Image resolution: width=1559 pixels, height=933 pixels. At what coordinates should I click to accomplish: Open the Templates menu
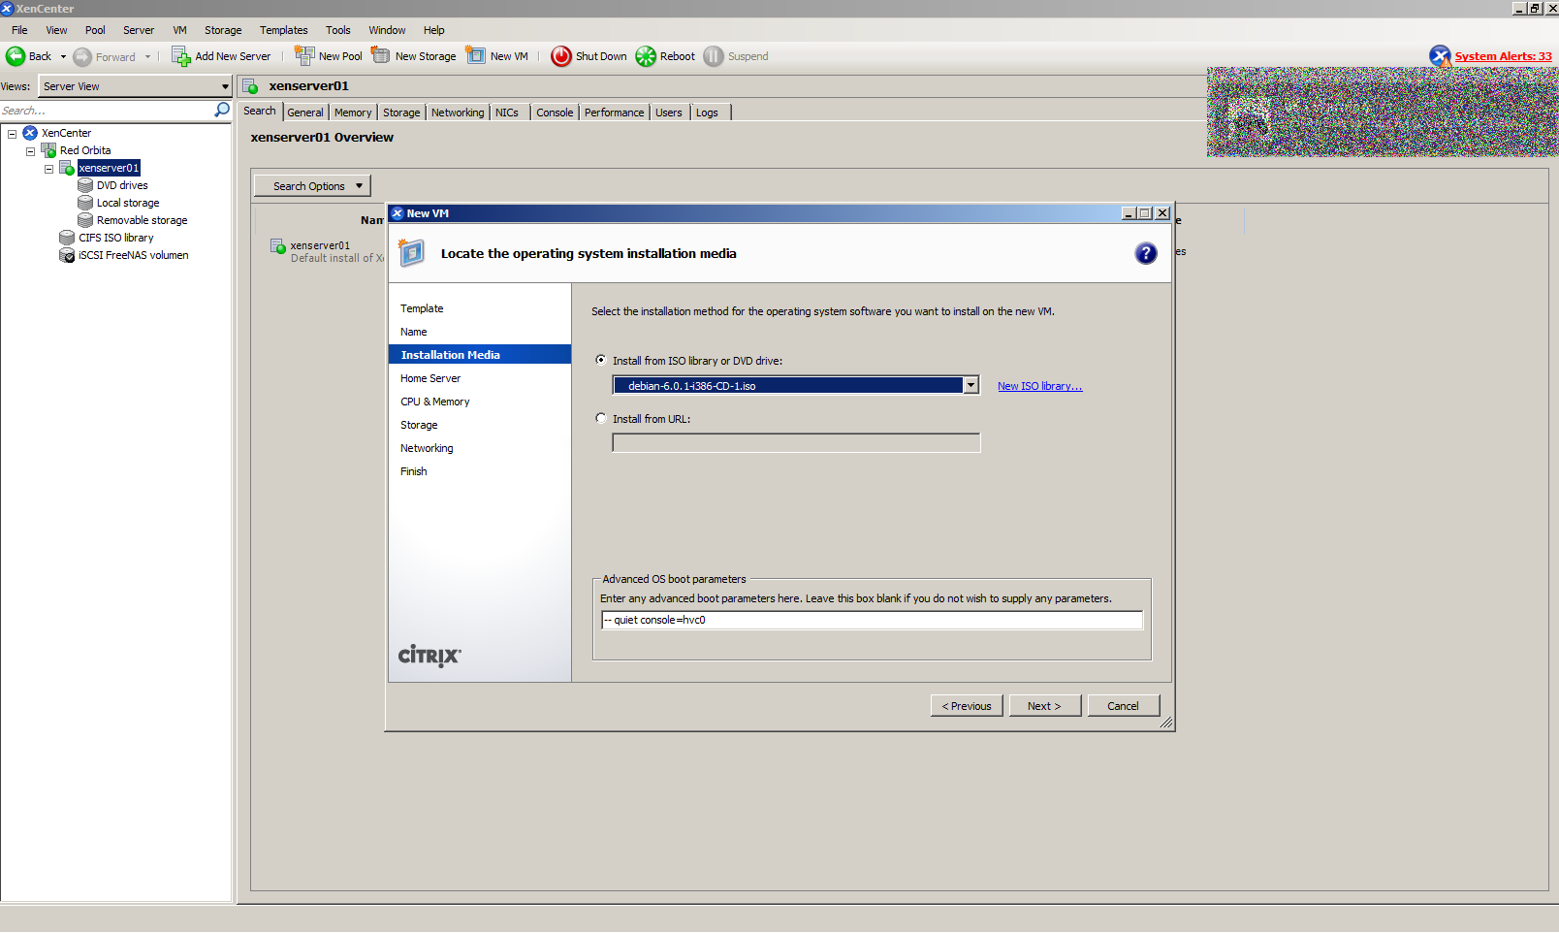[x=283, y=30]
